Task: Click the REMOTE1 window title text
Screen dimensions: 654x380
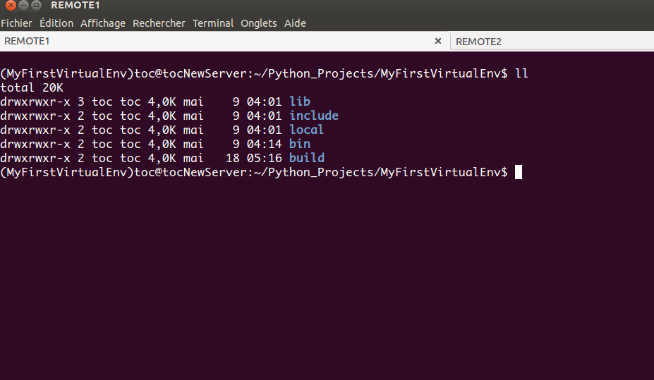Action: [x=75, y=6]
